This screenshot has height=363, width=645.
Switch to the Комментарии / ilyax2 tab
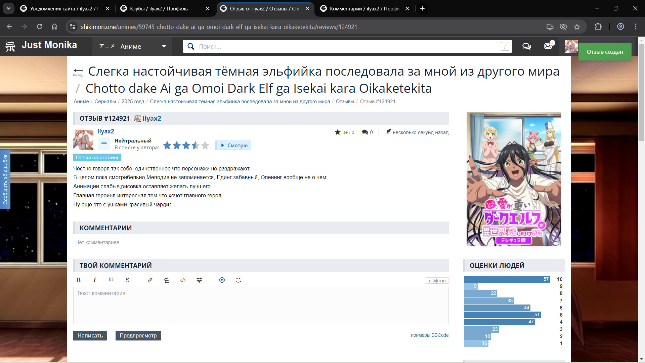point(364,8)
